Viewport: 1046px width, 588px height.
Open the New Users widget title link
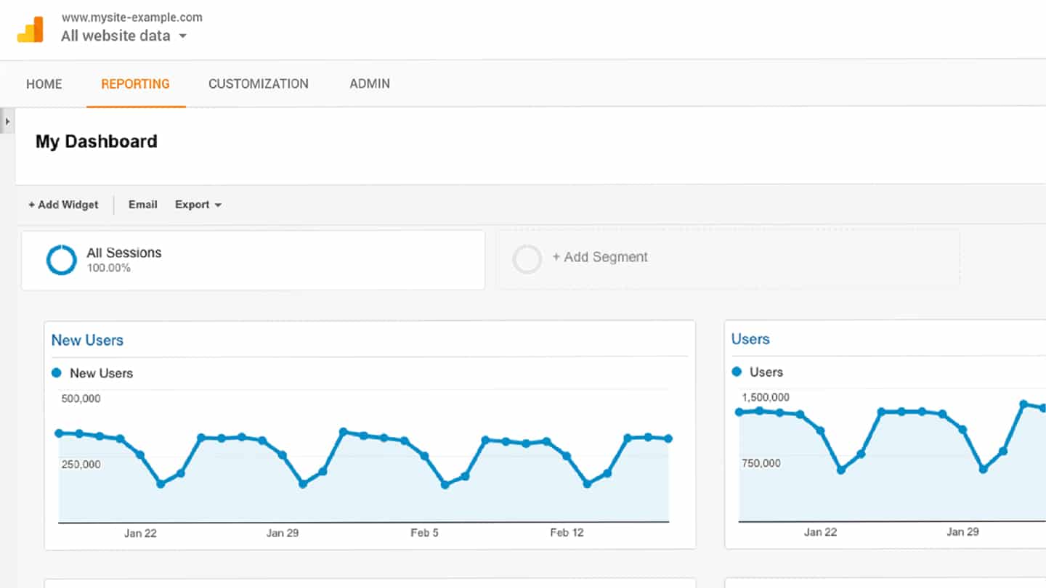[87, 340]
